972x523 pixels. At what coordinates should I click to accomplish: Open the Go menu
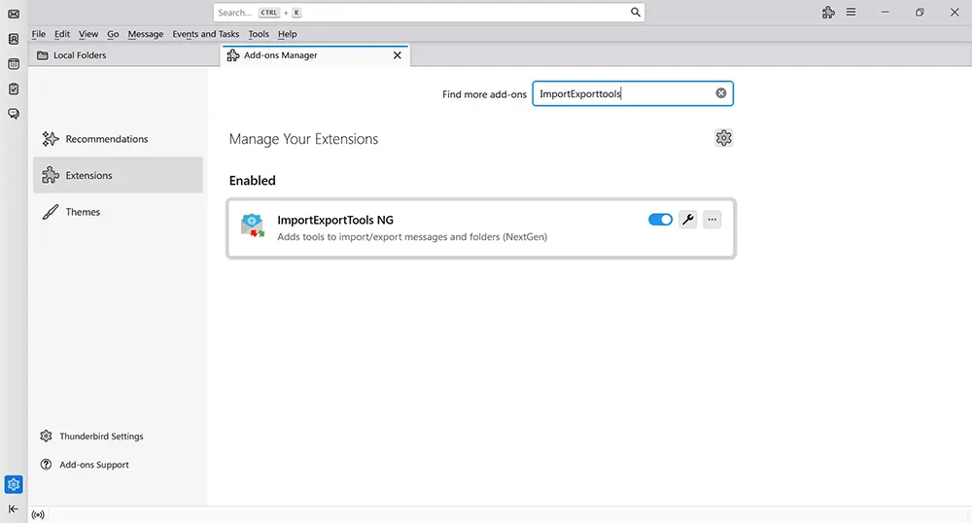point(113,34)
